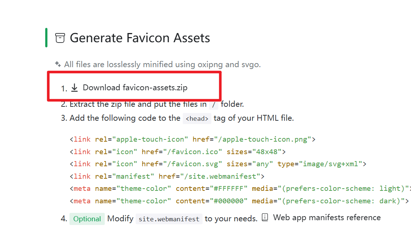Click the site.webmanifest inline code
This screenshot has width=411, height=229.
point(169,219)
